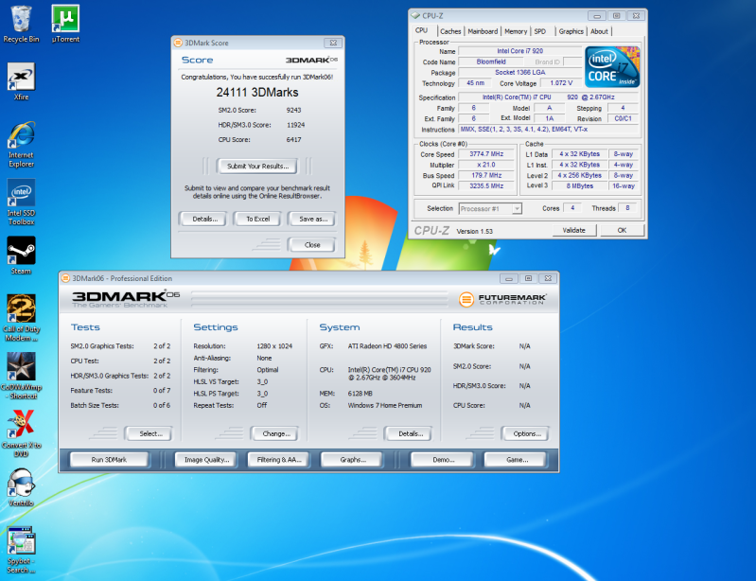The image size is (756, 581).
Task: Click the Game button
Action: (x=517, y=460)
